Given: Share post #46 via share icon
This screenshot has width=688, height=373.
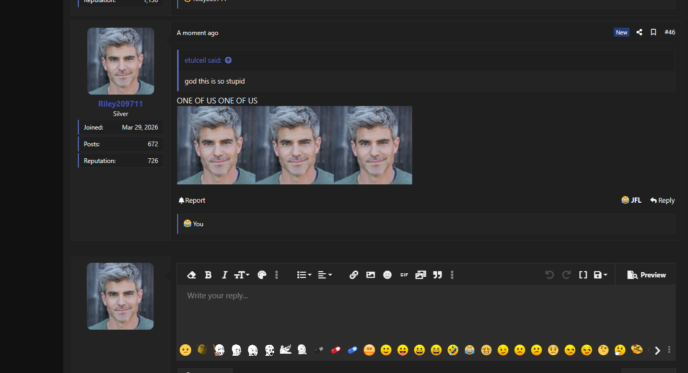Looking at the screenshot, I should click(x=639, y=32).
